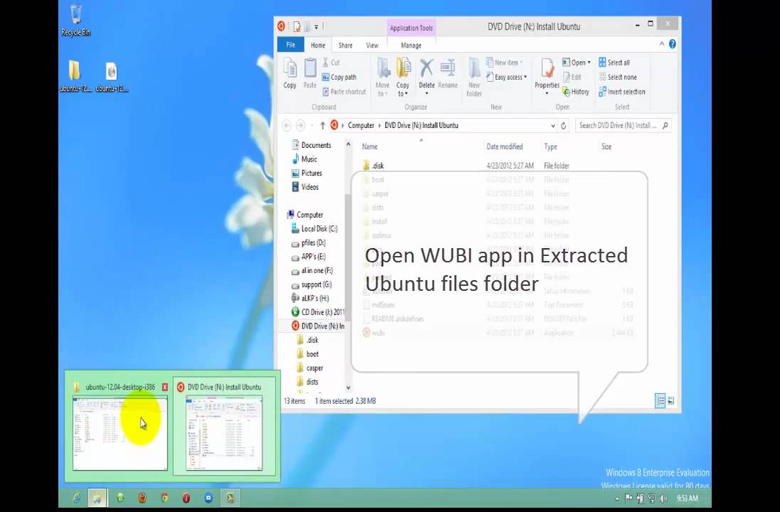The width and height of the screenshot is (780, 512).
Task: Click Computer in the address breadcrumb
Action: 361,125
